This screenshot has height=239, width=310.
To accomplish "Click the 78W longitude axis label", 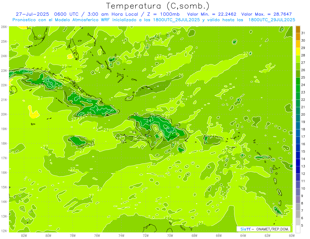I will [x=73, y=235].
